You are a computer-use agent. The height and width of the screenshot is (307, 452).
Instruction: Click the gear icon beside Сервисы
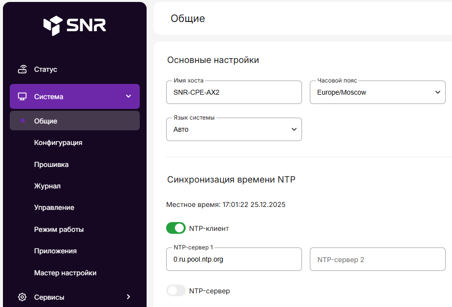(x=22, y=297)
